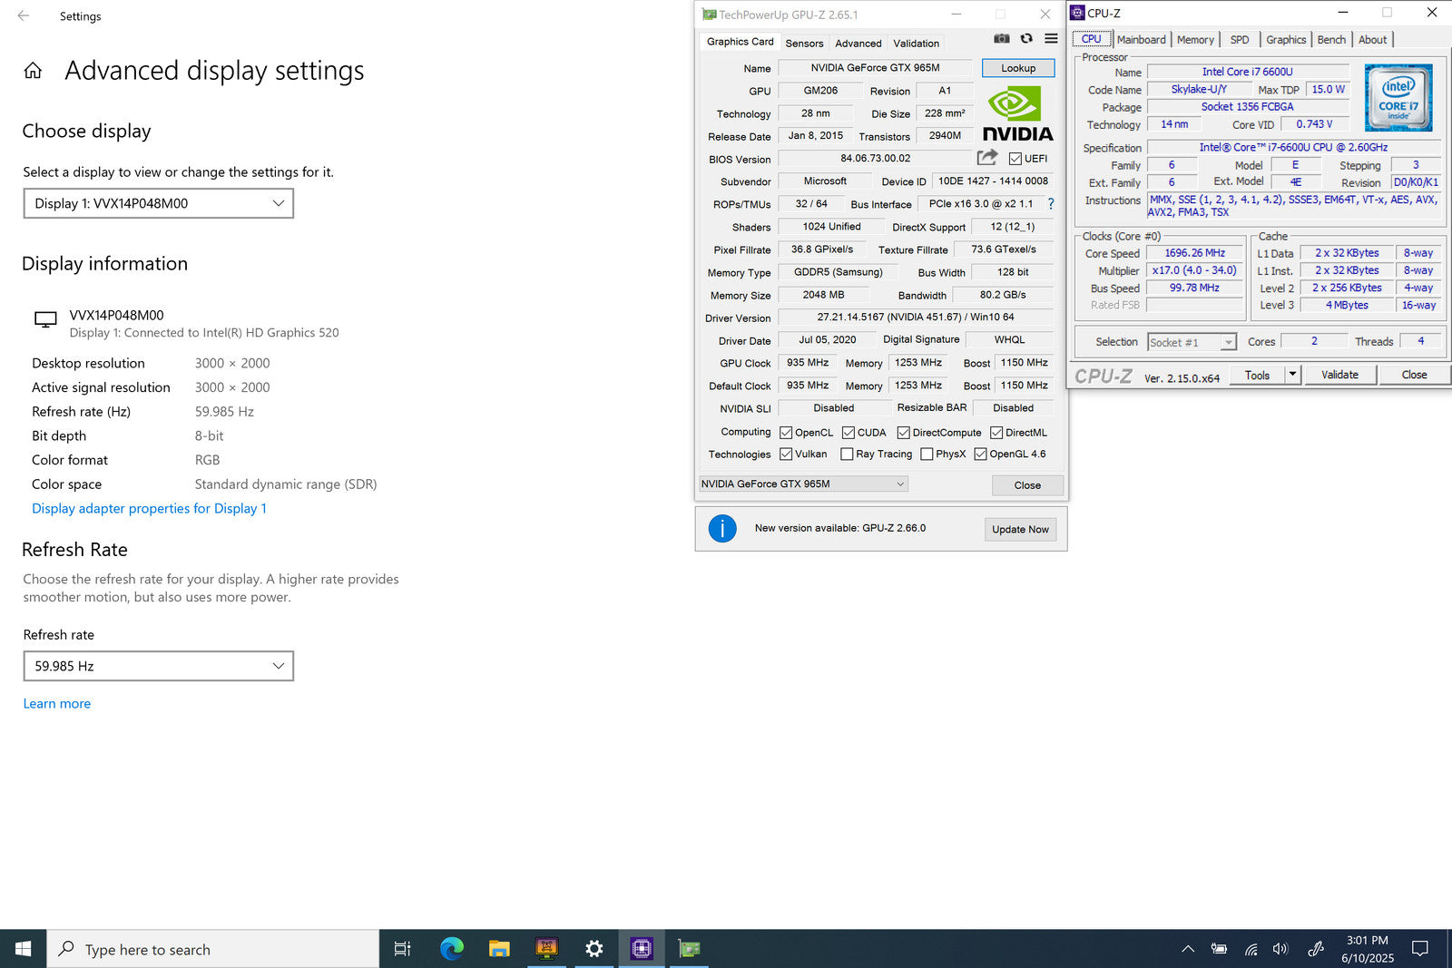The image size is (1452, 968).
Task: Open the CPU-Z Tools dropdown arrow
Action: tap(1293, 375)
